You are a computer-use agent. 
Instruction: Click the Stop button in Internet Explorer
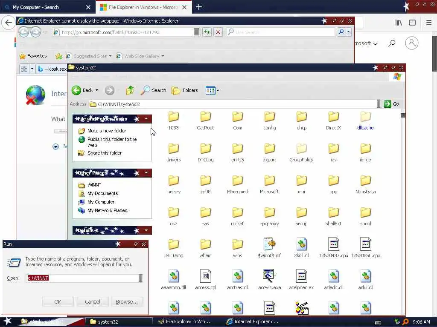pos(218,32)
